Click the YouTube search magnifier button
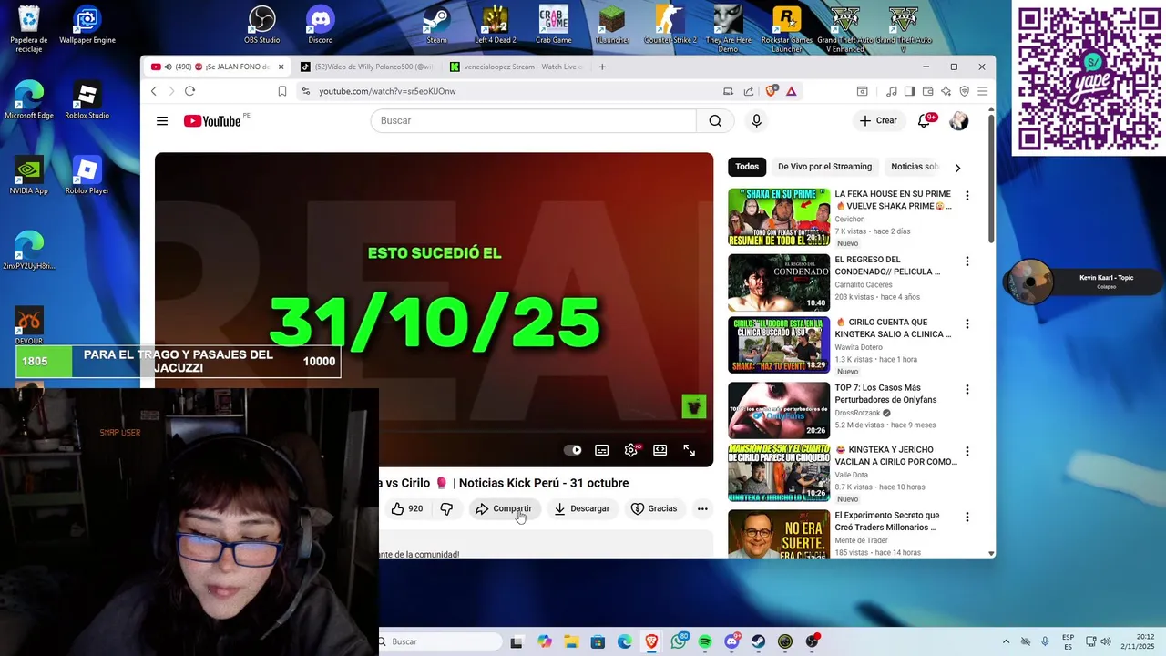The height and width of the screenshot is (656, 1166). 715,121
